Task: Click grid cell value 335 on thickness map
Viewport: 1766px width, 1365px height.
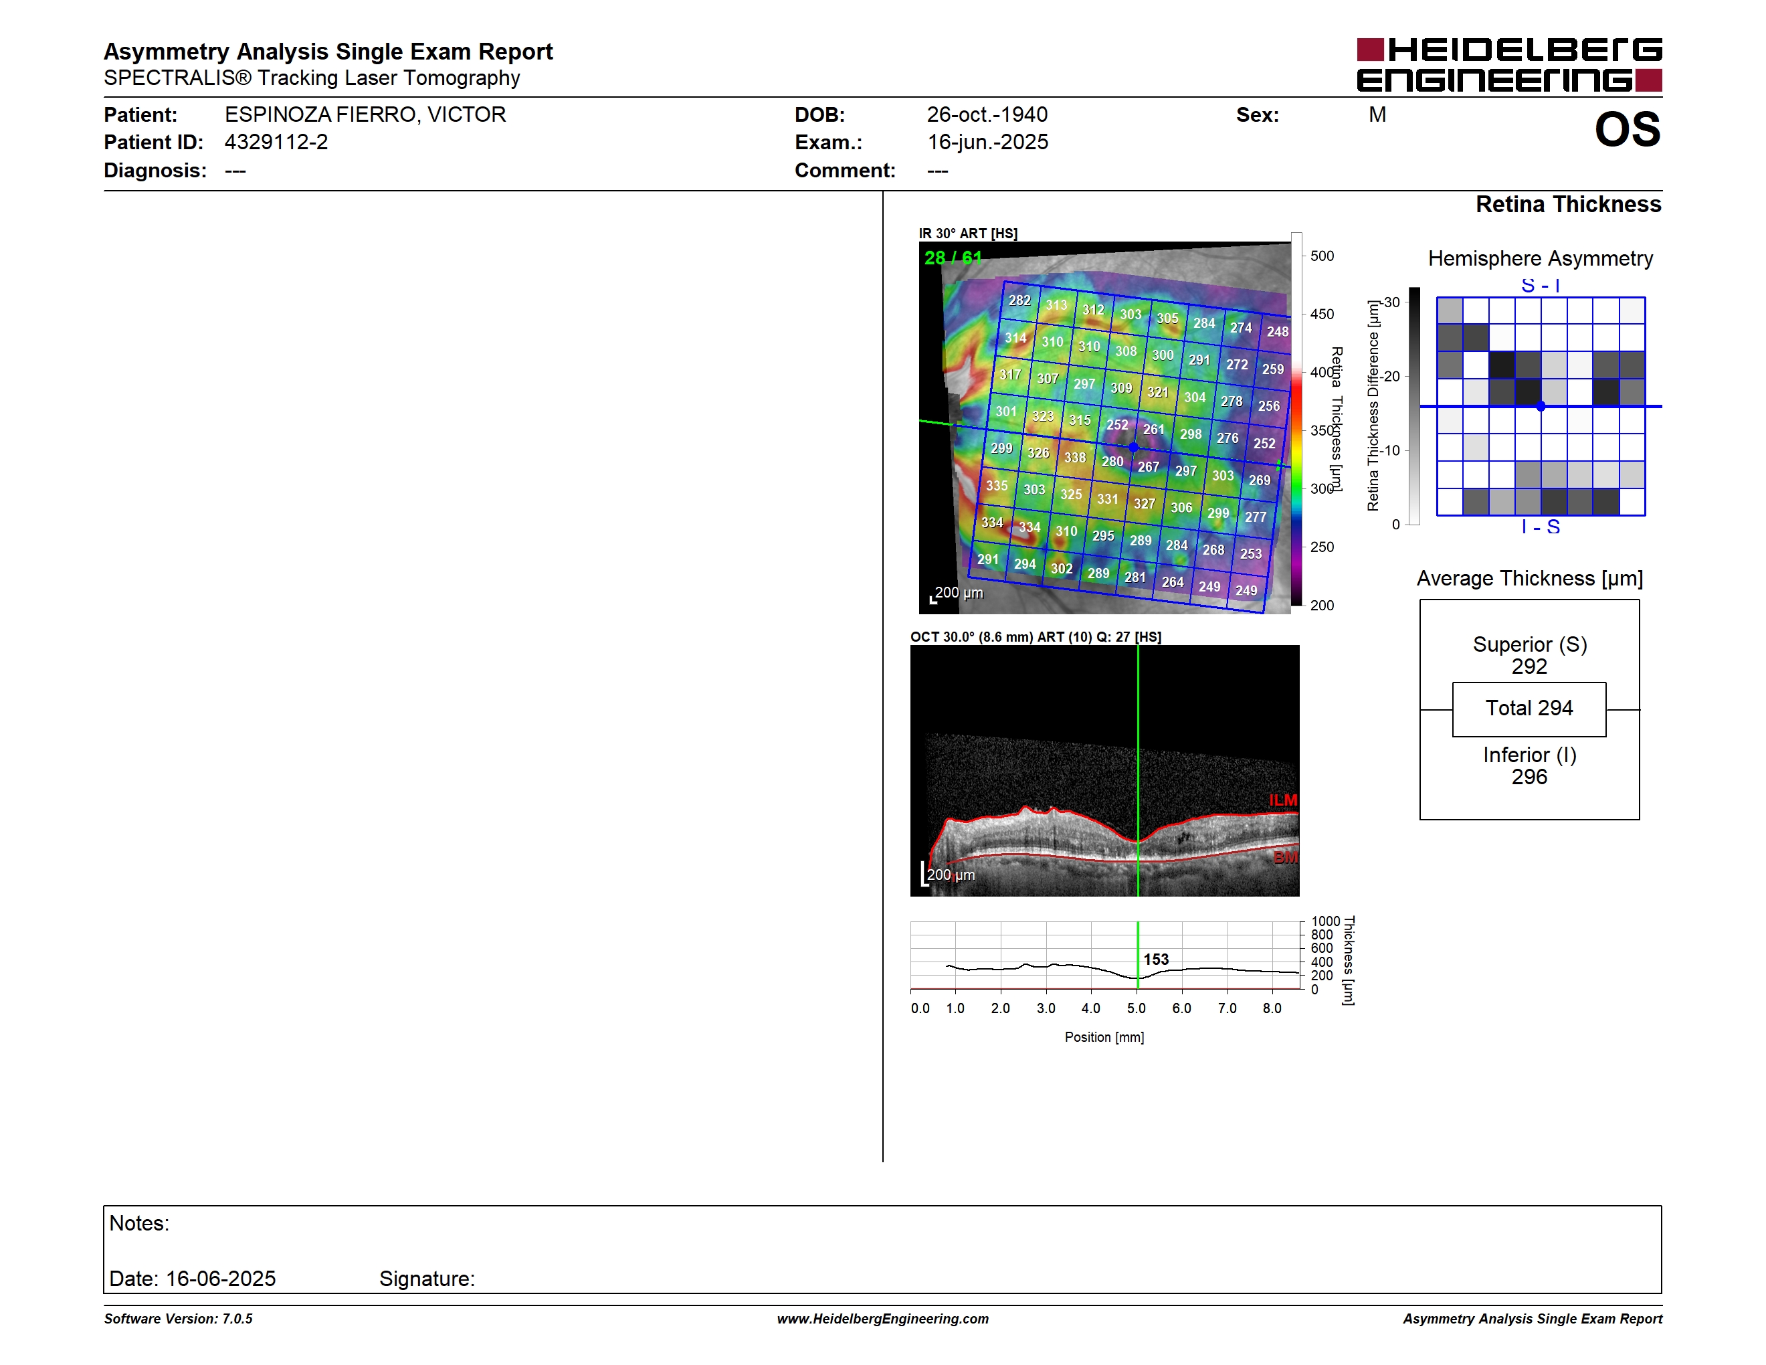Action: [996, 485]
